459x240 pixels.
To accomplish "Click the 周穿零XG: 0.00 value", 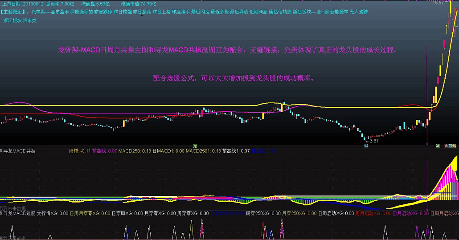I will [193, 214].
